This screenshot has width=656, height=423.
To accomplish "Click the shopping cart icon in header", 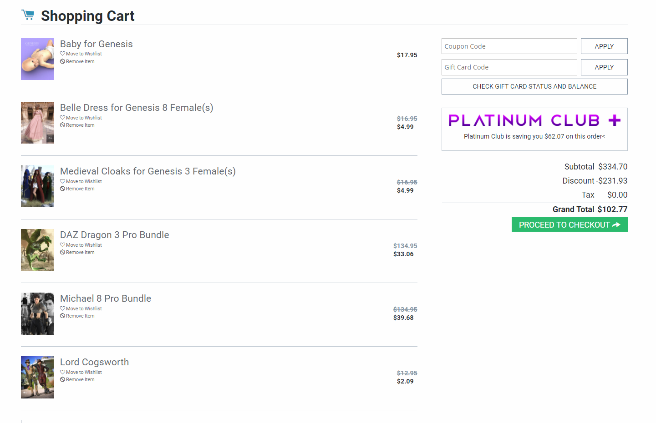I will point(28,15).
